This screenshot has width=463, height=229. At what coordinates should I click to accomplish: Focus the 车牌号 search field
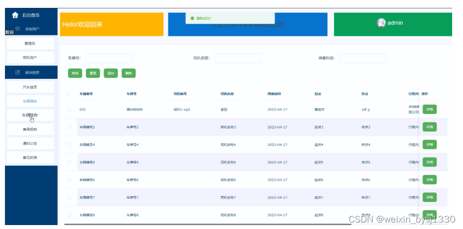[109, 58]
